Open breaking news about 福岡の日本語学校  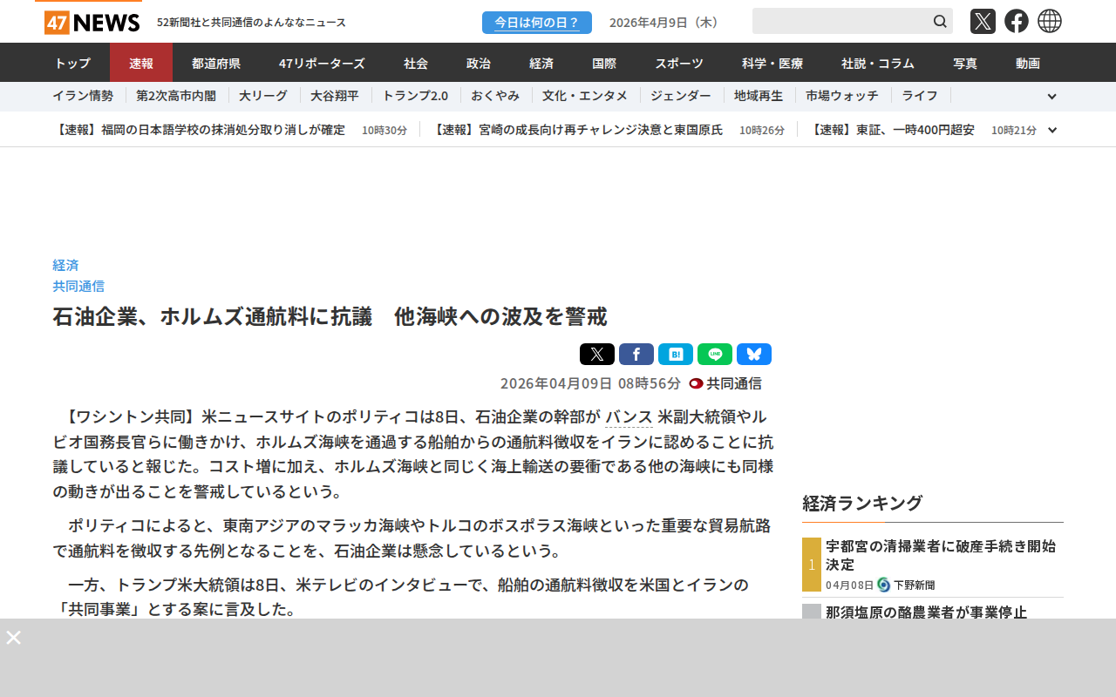(199, 130)
